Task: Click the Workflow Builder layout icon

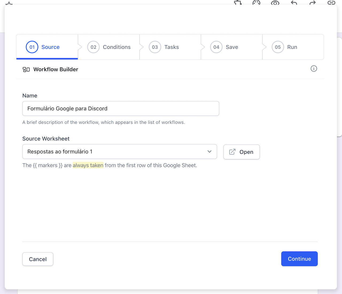Action: pos(26,70)
